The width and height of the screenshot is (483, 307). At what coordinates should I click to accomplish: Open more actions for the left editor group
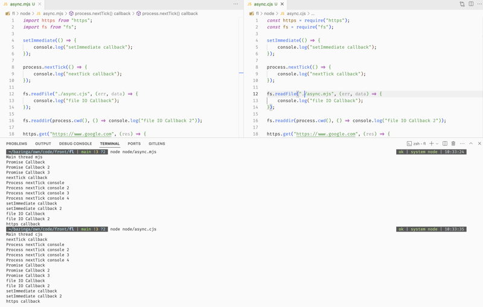click(x=235, y=4)
